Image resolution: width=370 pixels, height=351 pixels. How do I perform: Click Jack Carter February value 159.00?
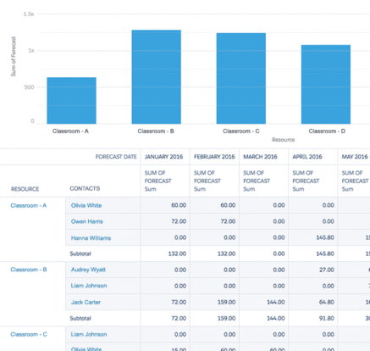(226, 302)
